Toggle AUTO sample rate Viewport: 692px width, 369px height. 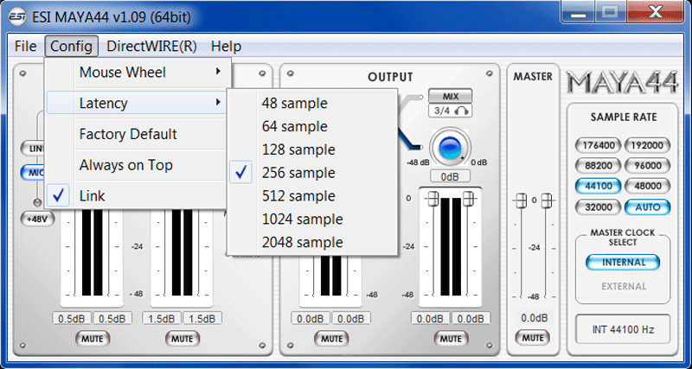(x=647, y=207)
